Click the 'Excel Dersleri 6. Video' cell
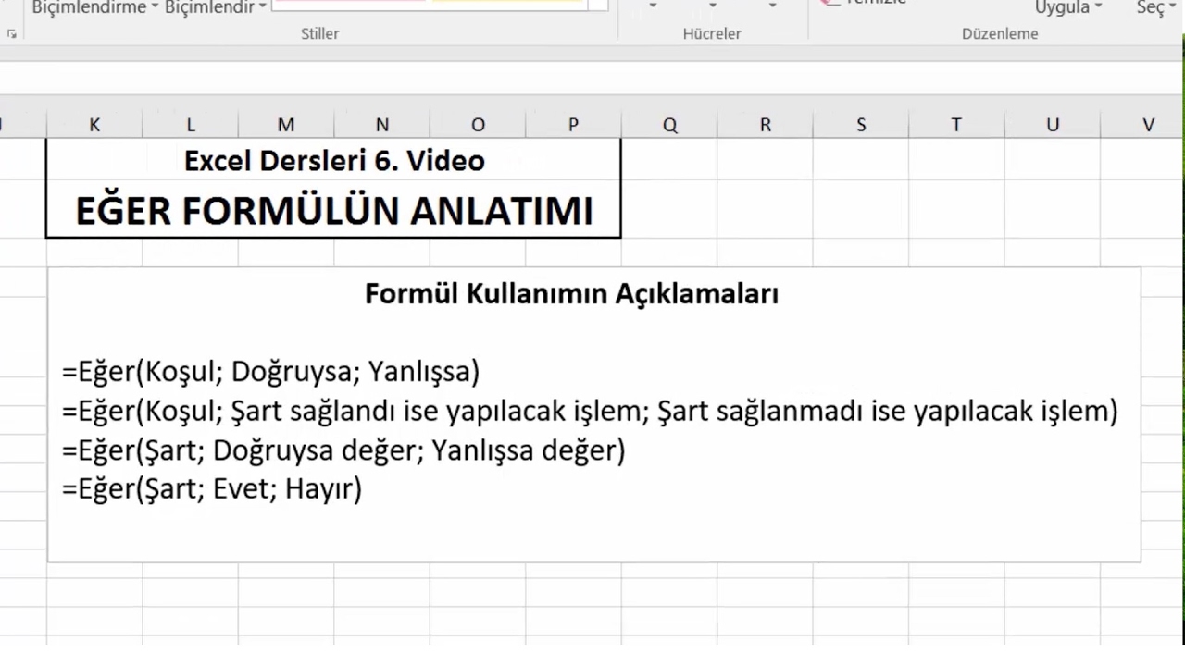Viewport: 1185px width, 666px height. click(334, 161)
